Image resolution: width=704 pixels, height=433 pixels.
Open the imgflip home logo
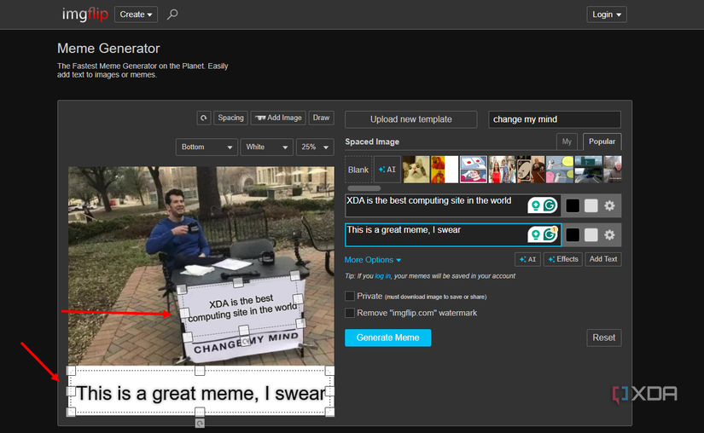84,14
